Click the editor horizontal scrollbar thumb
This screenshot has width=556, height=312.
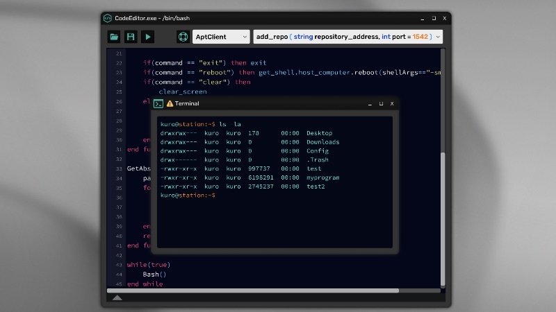pyautogui.click(x=253, y=291)
